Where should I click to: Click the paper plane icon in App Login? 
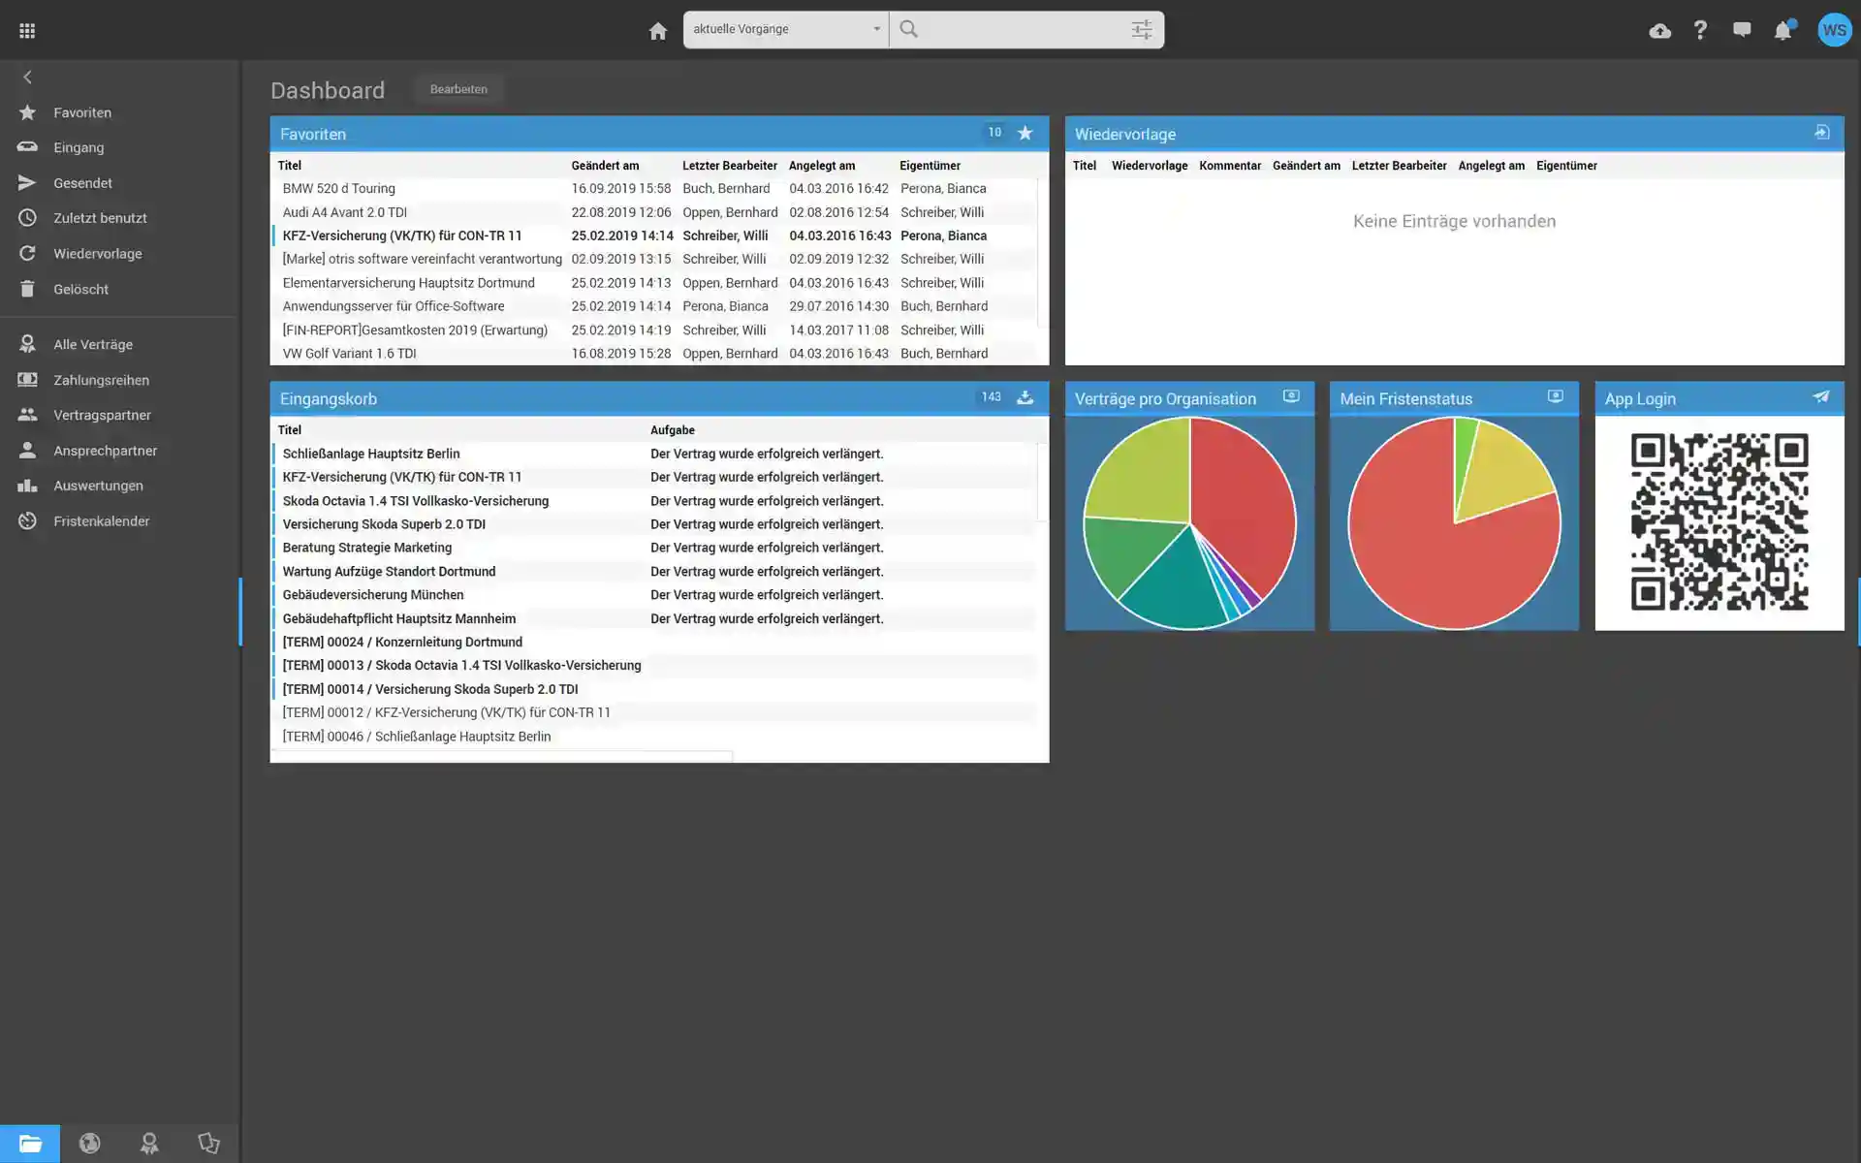tap(1821, 397)
